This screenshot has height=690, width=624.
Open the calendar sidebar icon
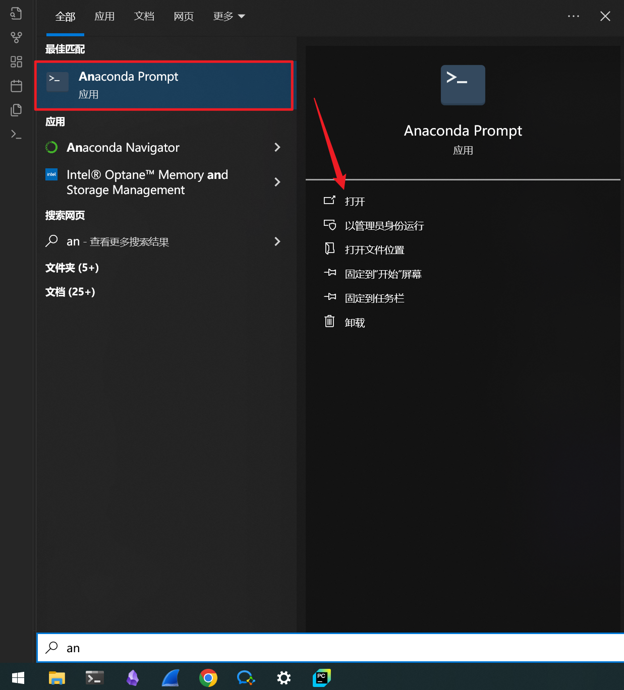pos(16,86)
